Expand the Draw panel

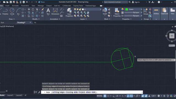(x=12, y=19)
